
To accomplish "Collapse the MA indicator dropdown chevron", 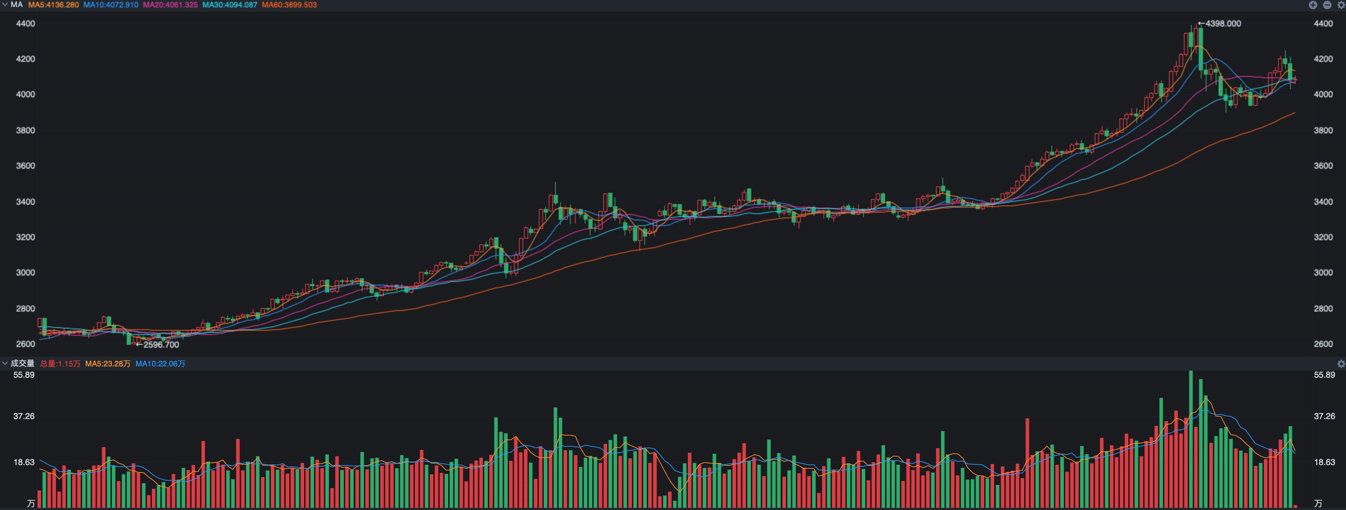I will 5,5.
